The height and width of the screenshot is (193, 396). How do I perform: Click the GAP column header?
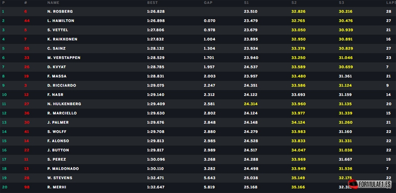208,3
